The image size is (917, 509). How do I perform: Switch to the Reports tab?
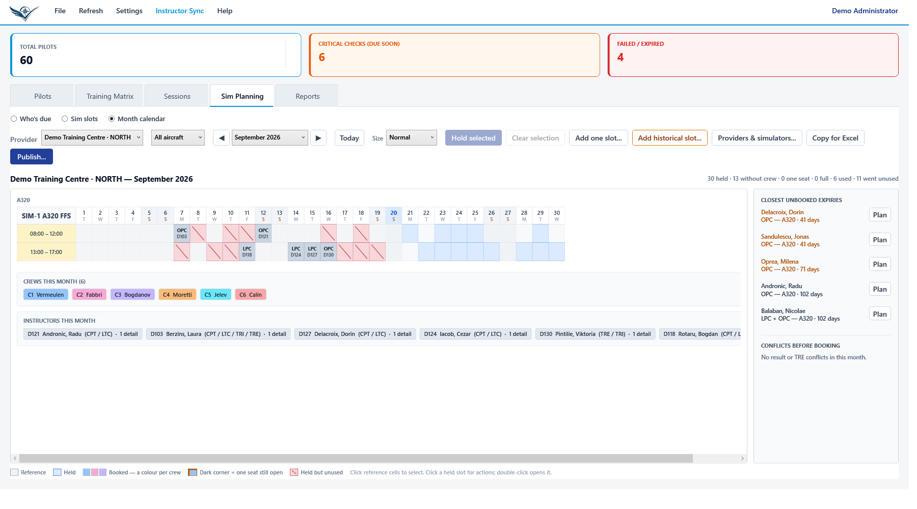point(308,96)
